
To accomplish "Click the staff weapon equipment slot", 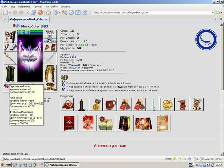I will tap(10, 58).
